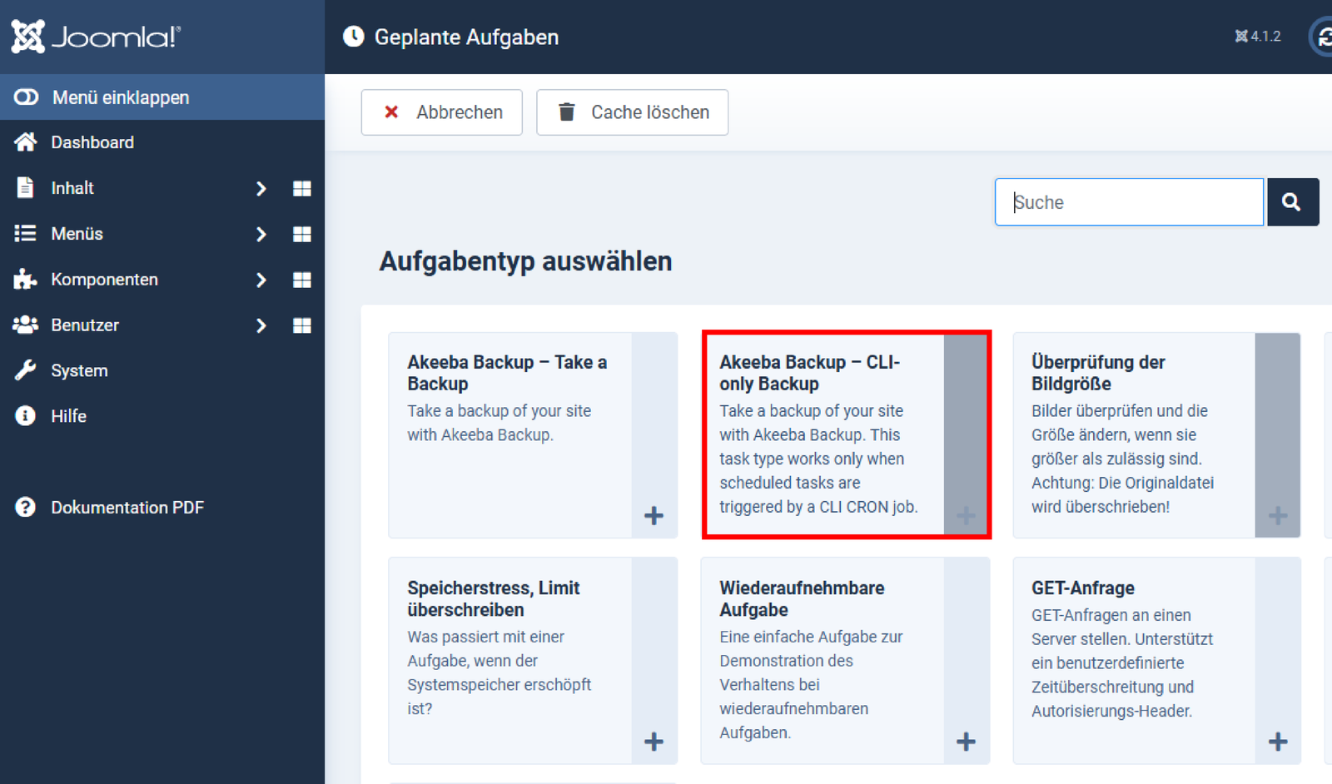
Task: Open the Benutzer dashboard grid icon
Action: 302,325
